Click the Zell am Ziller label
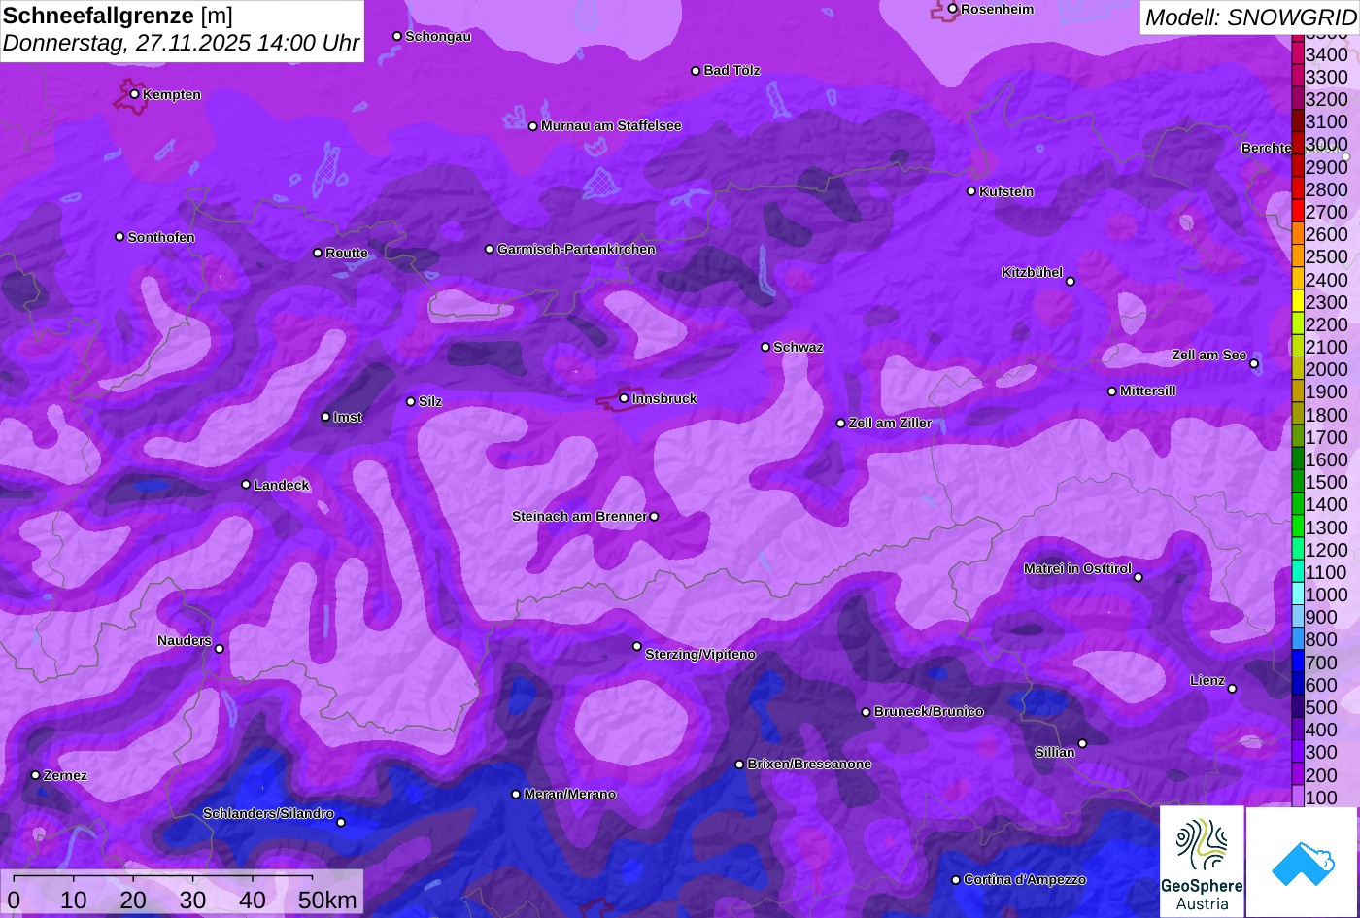Viewport: 1360px width, 918px height. click(x=890, y=424)
